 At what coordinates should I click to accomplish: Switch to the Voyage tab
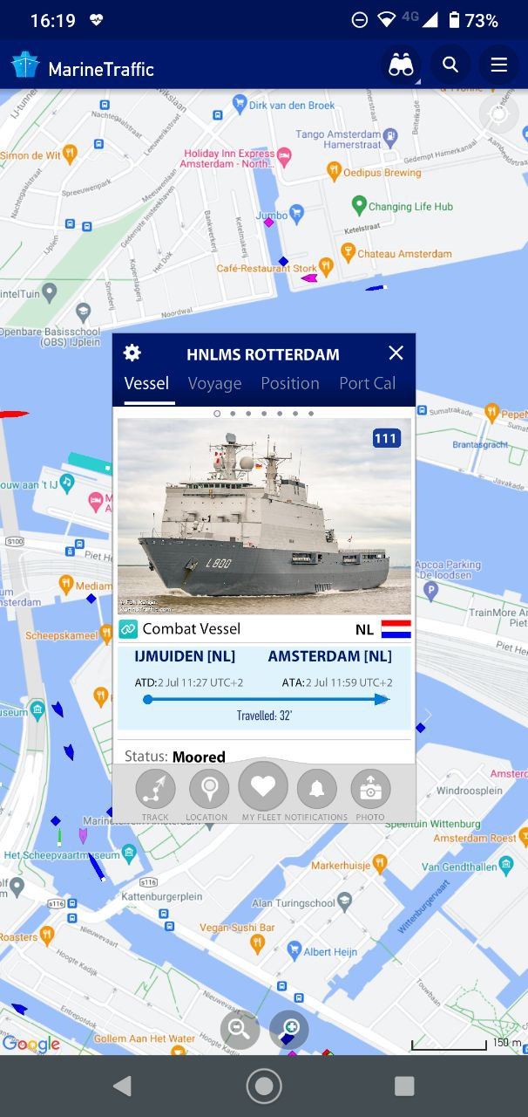click(x=214, y=384)
